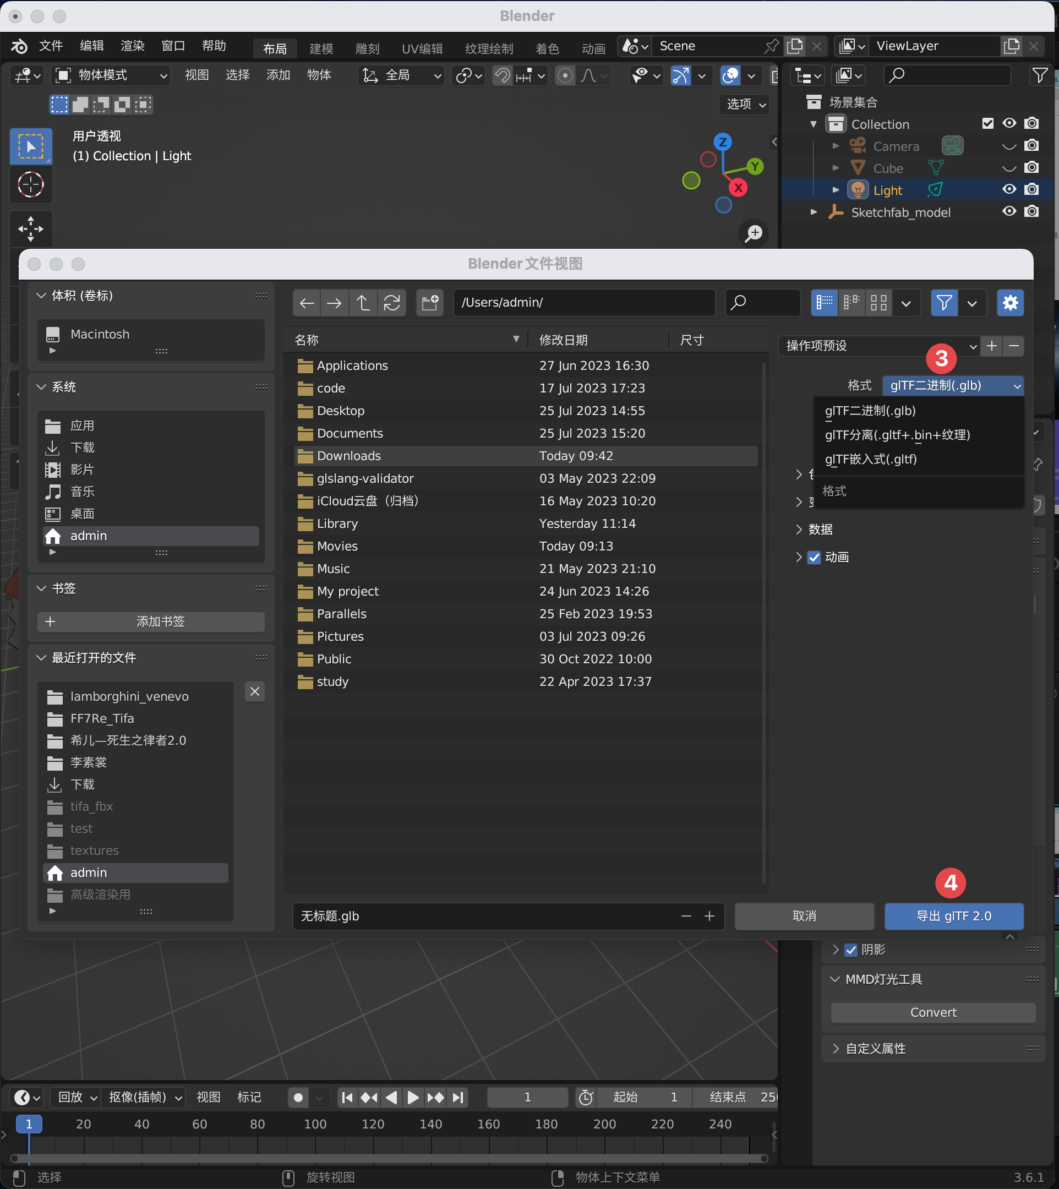The height and width of the screenshot is (1189, 1059).
Task: Go to parent directory arrow
Action: point(363,303)
